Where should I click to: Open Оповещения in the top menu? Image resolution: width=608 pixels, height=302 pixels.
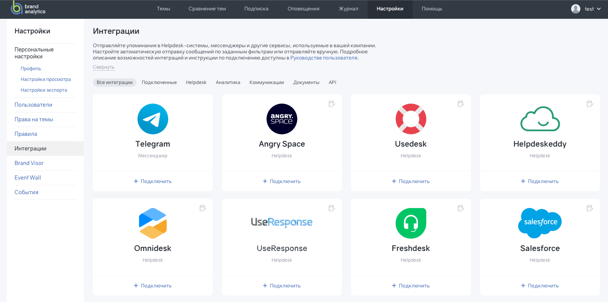click(x=303, y=9)
